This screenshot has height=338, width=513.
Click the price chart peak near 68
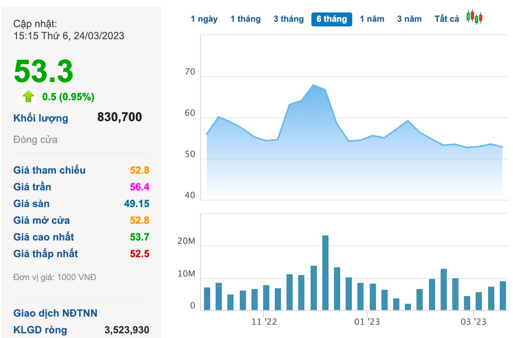(314, 85)
